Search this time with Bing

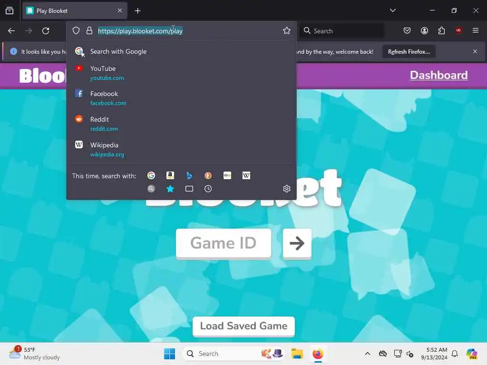(x=189, y=176)
